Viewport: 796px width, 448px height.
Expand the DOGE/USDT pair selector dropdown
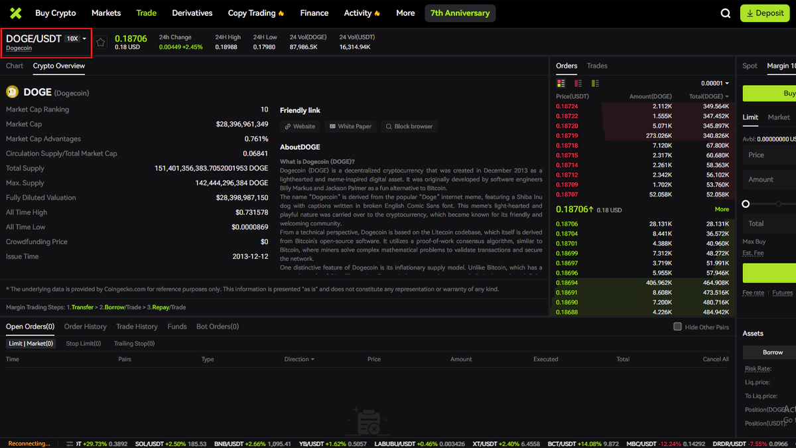pyautogui.click(x=84, y=39)
